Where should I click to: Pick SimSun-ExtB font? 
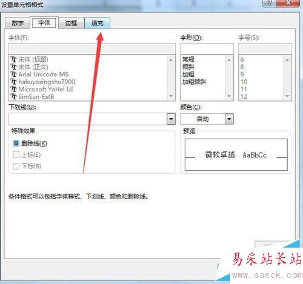[36, 97]
